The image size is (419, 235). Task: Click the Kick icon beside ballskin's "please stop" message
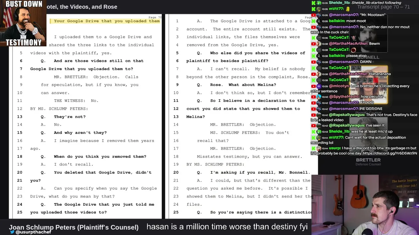(313, 56)
